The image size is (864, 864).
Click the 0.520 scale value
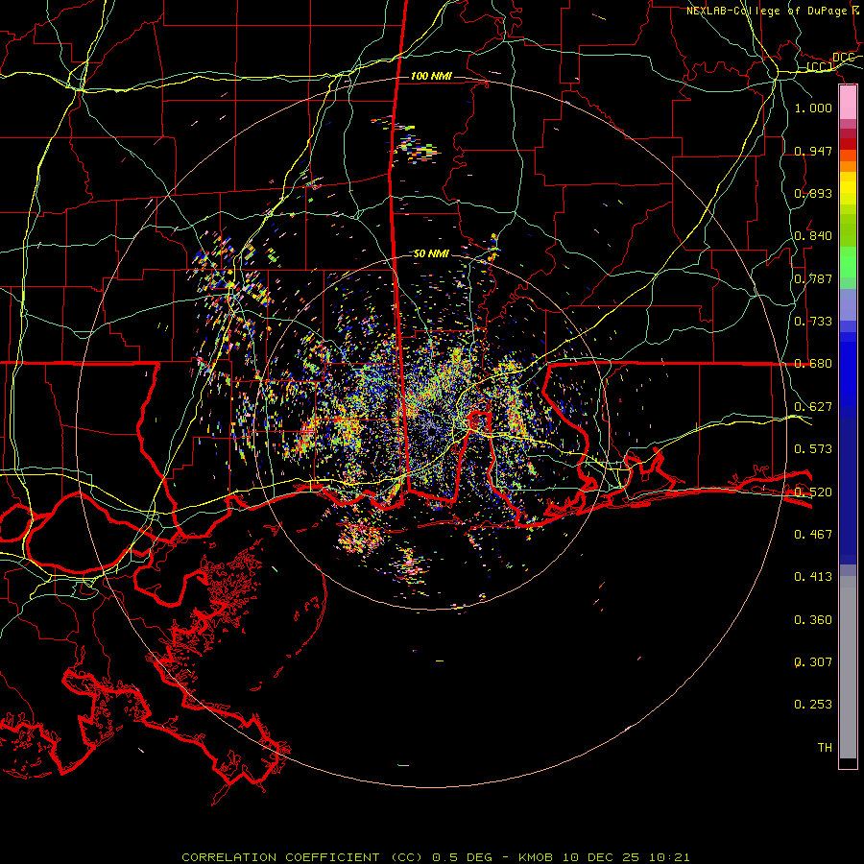pos(813,492)
